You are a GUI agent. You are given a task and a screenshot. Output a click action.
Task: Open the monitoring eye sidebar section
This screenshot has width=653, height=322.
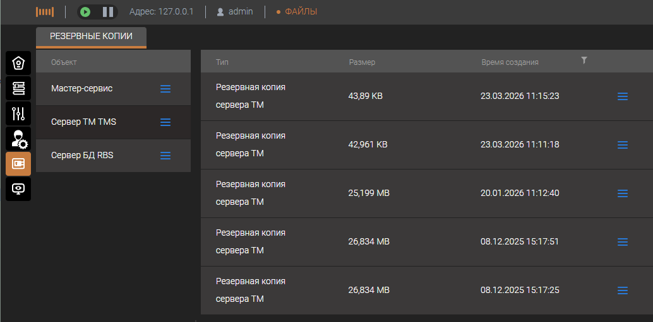click(18, 188)
